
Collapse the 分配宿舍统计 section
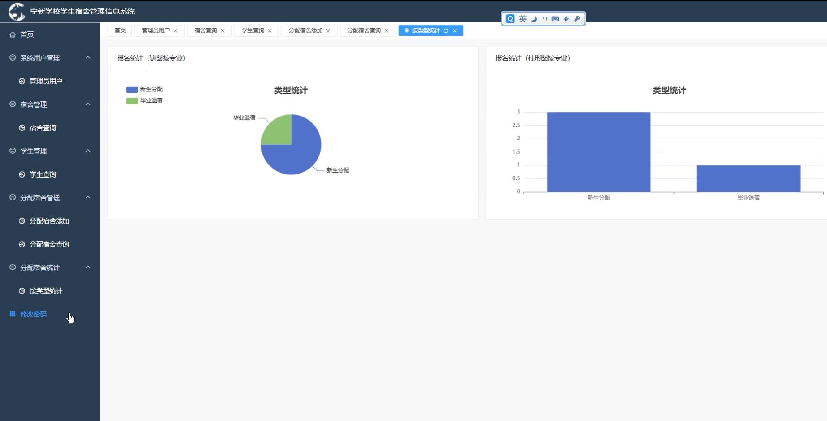[x=88, y=267]
